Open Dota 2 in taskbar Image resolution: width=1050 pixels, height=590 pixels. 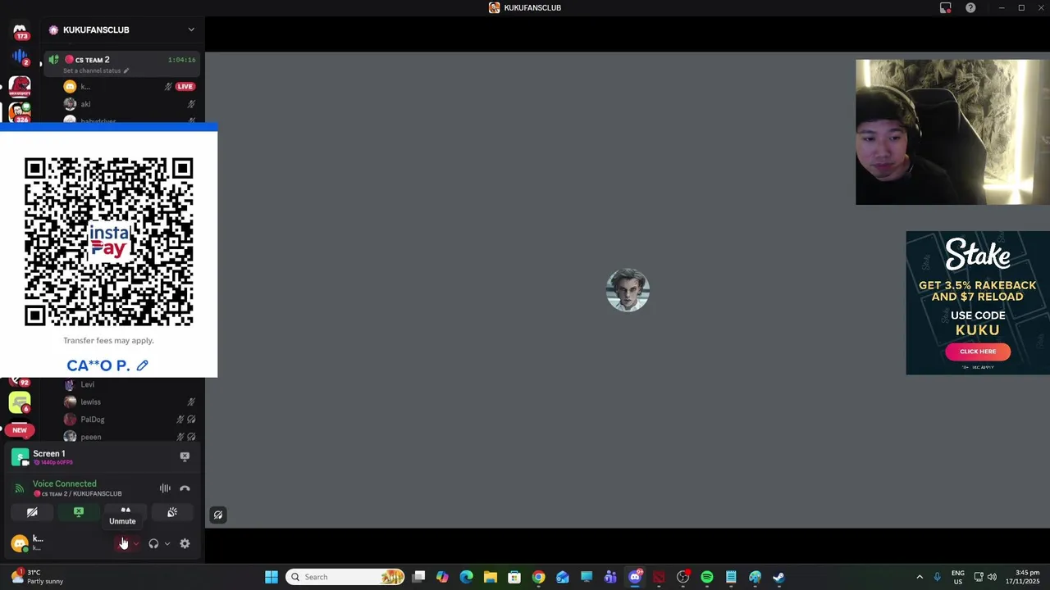click(x=659, y=577)
